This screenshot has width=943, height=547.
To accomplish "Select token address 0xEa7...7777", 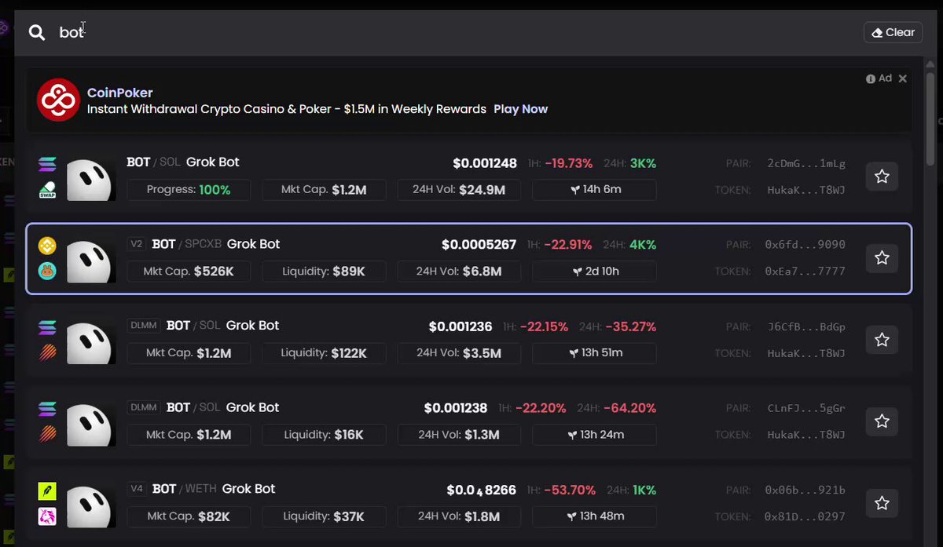I will 806,271.
